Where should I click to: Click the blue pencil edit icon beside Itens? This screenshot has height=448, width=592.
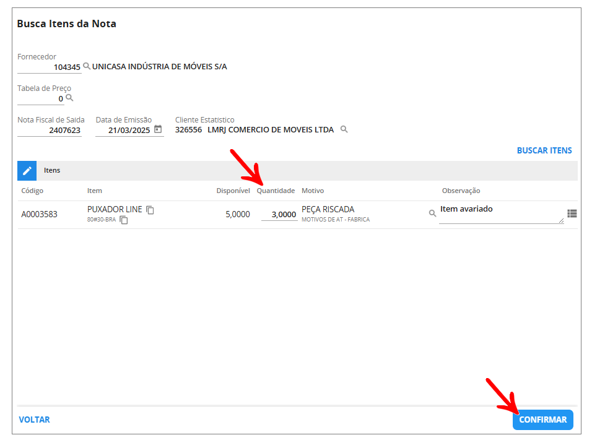(x=27, y=171)
